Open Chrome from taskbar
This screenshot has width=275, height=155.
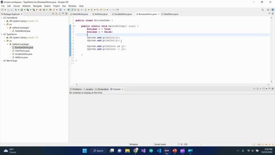[x=135, y=151]
